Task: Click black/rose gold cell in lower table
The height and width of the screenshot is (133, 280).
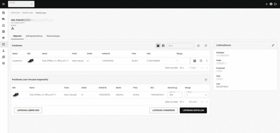Action: point(70,95)
